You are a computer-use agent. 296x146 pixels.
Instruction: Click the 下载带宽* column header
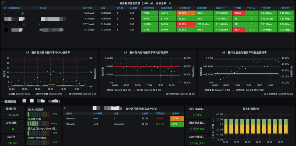(x=266, y=8)
